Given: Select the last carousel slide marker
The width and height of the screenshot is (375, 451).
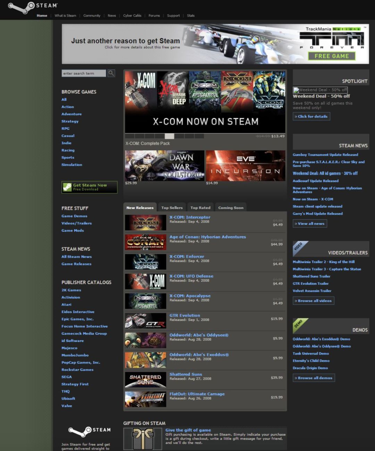Looking at the screenshot, I should pyautogui.click(x=199, y=136).
